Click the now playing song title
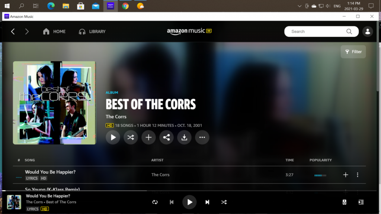This screenshot has height=214, width=381. click(48, 196)
